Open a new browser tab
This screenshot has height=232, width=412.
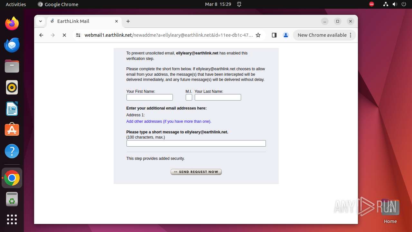pos(128,21)
